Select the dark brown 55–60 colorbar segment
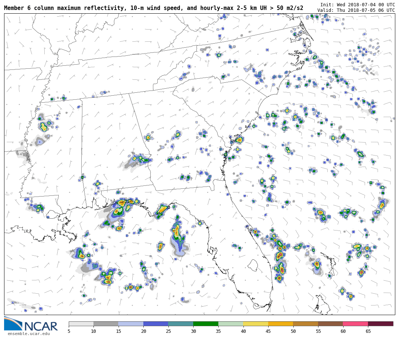This screenshot has height=338, width=399. 330,324
